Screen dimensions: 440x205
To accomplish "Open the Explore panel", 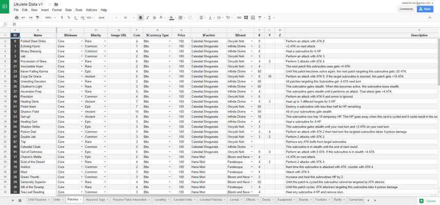I will (428, 201).
